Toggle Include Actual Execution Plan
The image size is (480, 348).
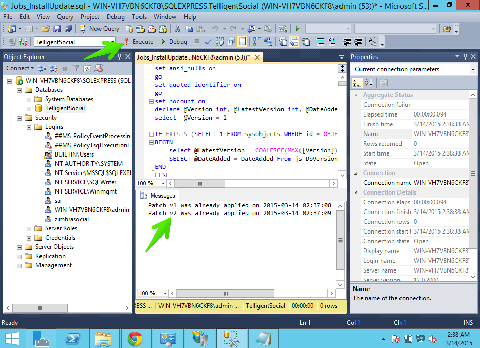point(257,42)
